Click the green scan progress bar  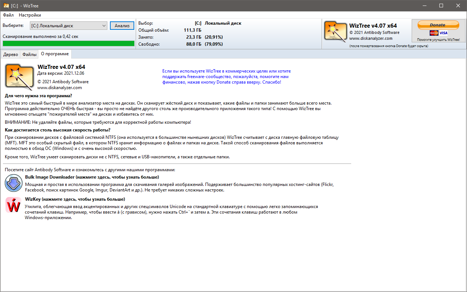[x=69, y=43]
